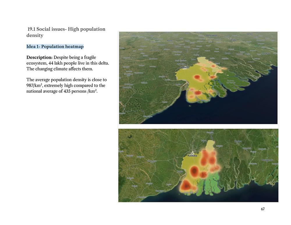Click the red hotspot in upper map's yellow region
Image resolution: width=291 pixels, height=225 pixels.
[x=197, y=77]
